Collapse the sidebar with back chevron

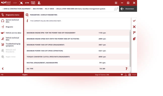coord(3,69)
